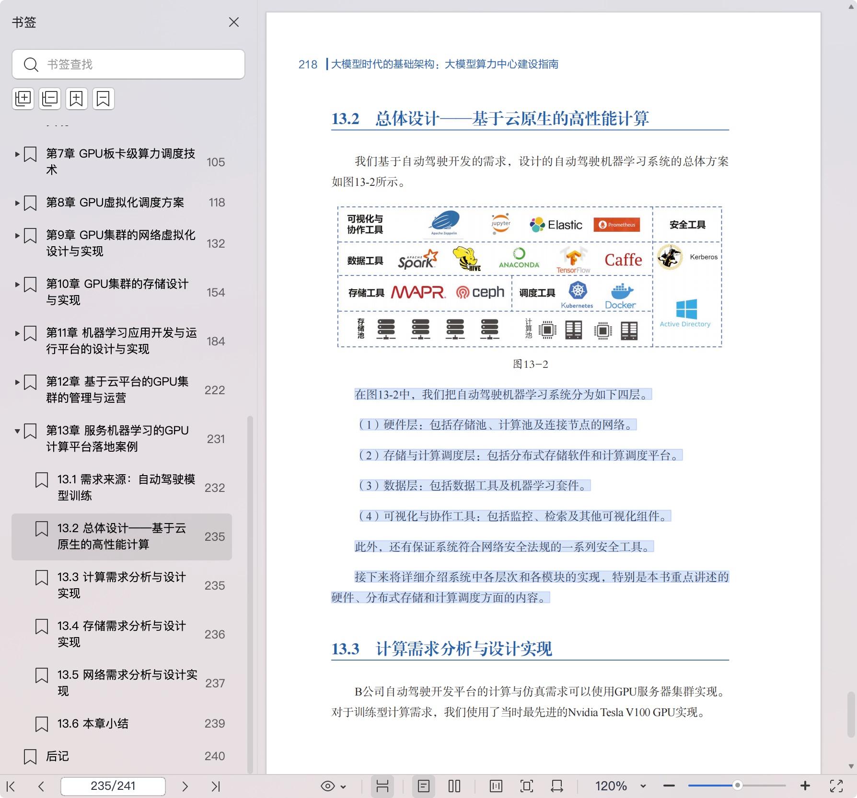This screenshot has height=798, width=857.
Task: Click the architecture diagram image
Action: pyautogui.click(x=530, y=277)
